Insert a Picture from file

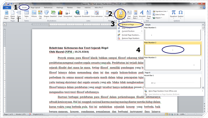click(x=34, y=14)
